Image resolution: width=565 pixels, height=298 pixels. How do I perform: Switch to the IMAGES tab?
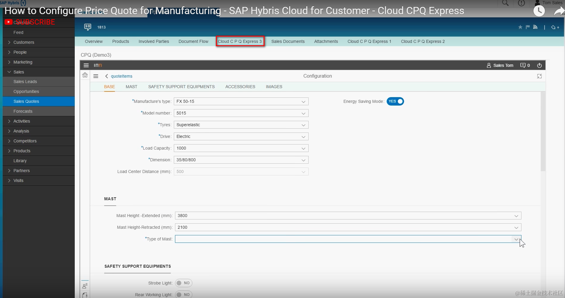tap(274, 87)
